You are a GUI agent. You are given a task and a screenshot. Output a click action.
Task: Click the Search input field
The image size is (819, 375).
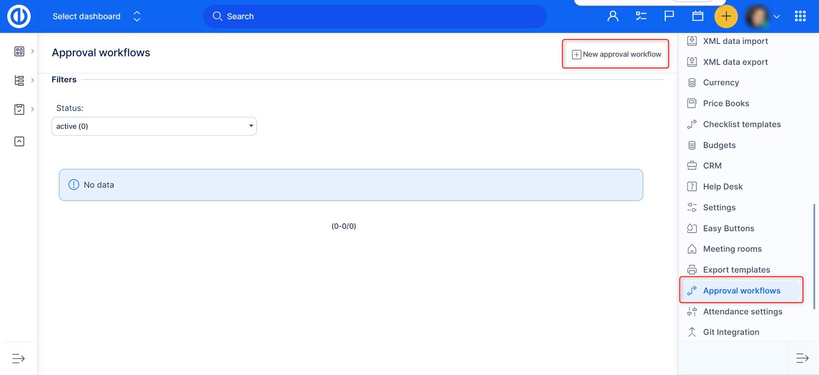(x=375, y=16)
